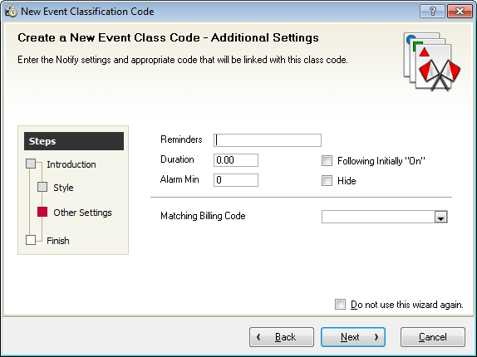The width and height of the screenshot is (477, 357).
Task: Check Do not use this wizard again
Action: 340,304
